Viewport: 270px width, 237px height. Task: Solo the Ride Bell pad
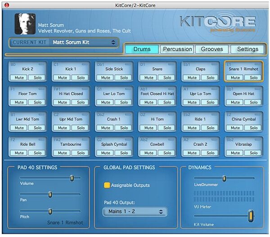pos(37,153)
